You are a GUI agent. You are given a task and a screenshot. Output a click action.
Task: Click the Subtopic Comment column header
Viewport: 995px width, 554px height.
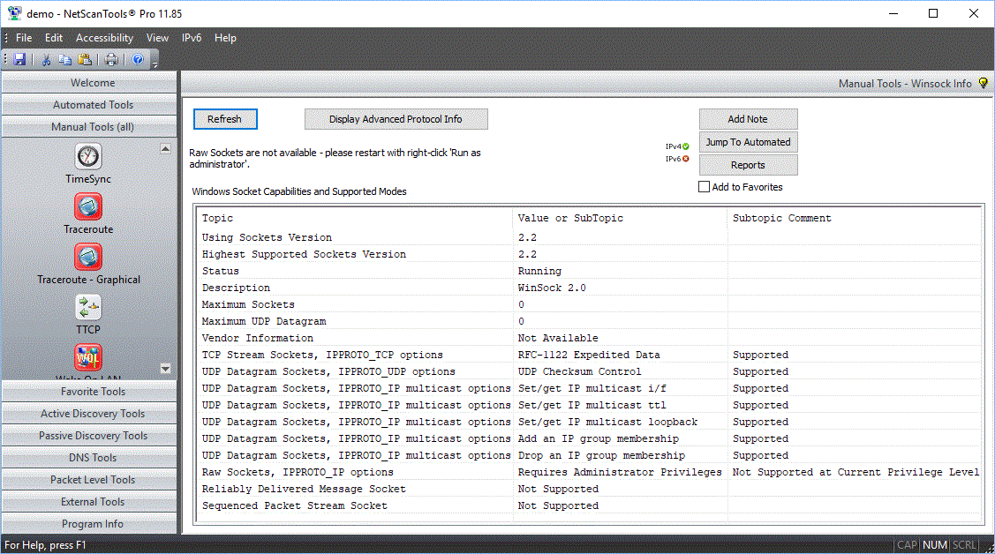(854, 218)
